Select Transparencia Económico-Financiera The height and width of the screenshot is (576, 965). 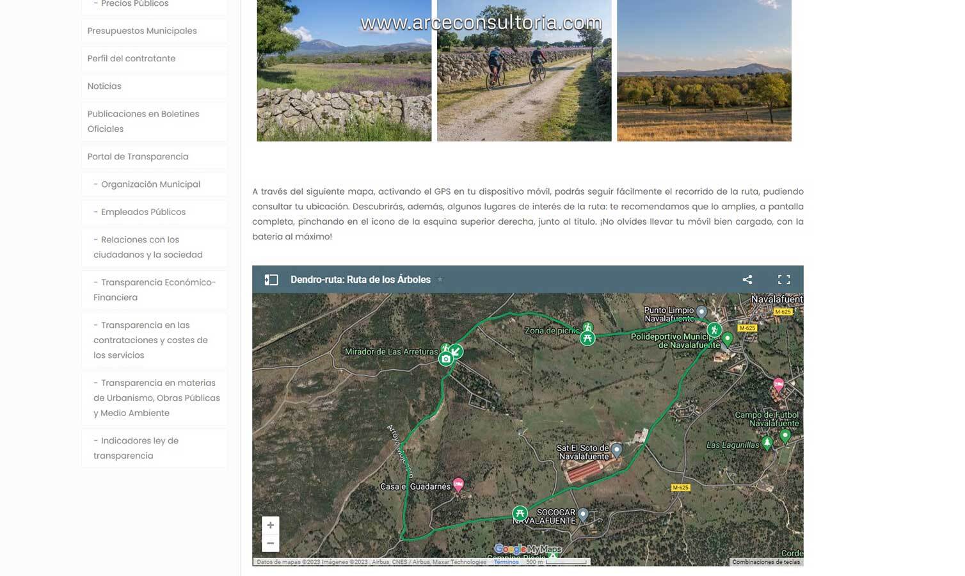(154, 290)
